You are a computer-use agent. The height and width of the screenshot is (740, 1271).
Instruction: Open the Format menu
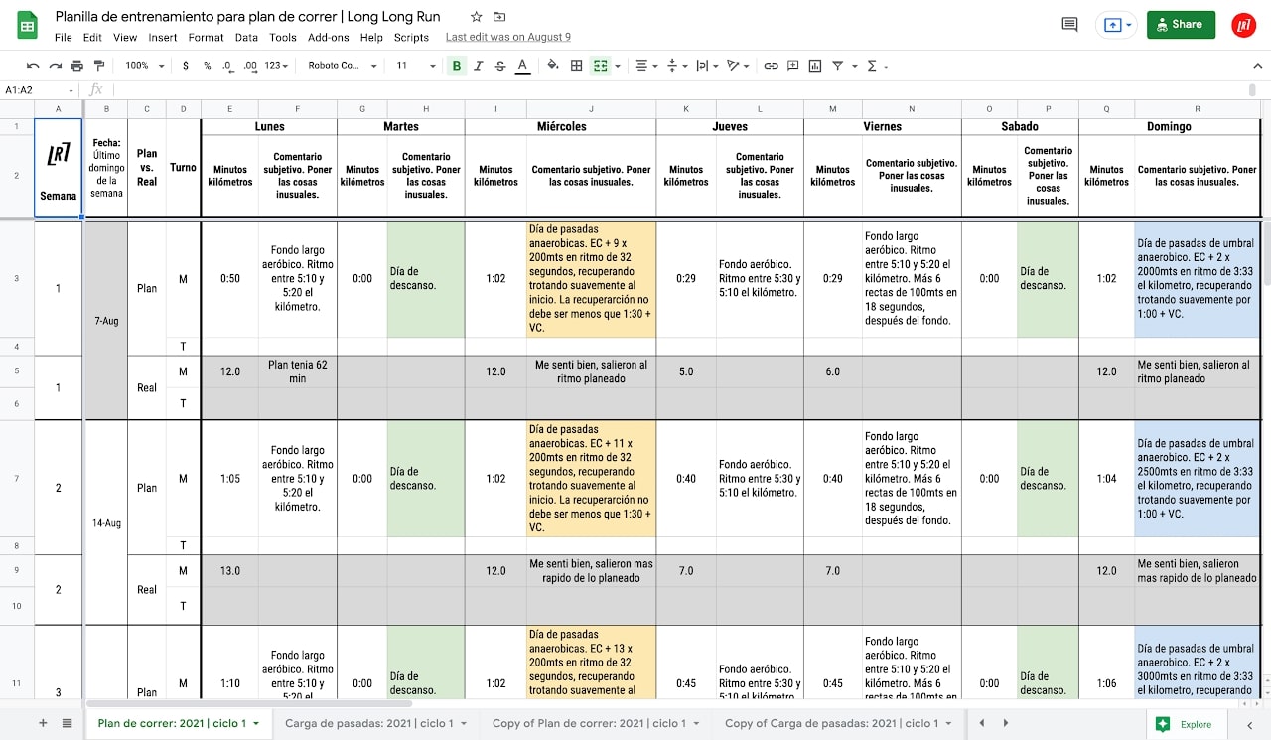(x=206, y=38)
